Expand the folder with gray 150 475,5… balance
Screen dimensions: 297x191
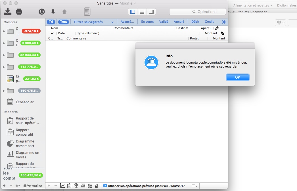coord(4,91)
